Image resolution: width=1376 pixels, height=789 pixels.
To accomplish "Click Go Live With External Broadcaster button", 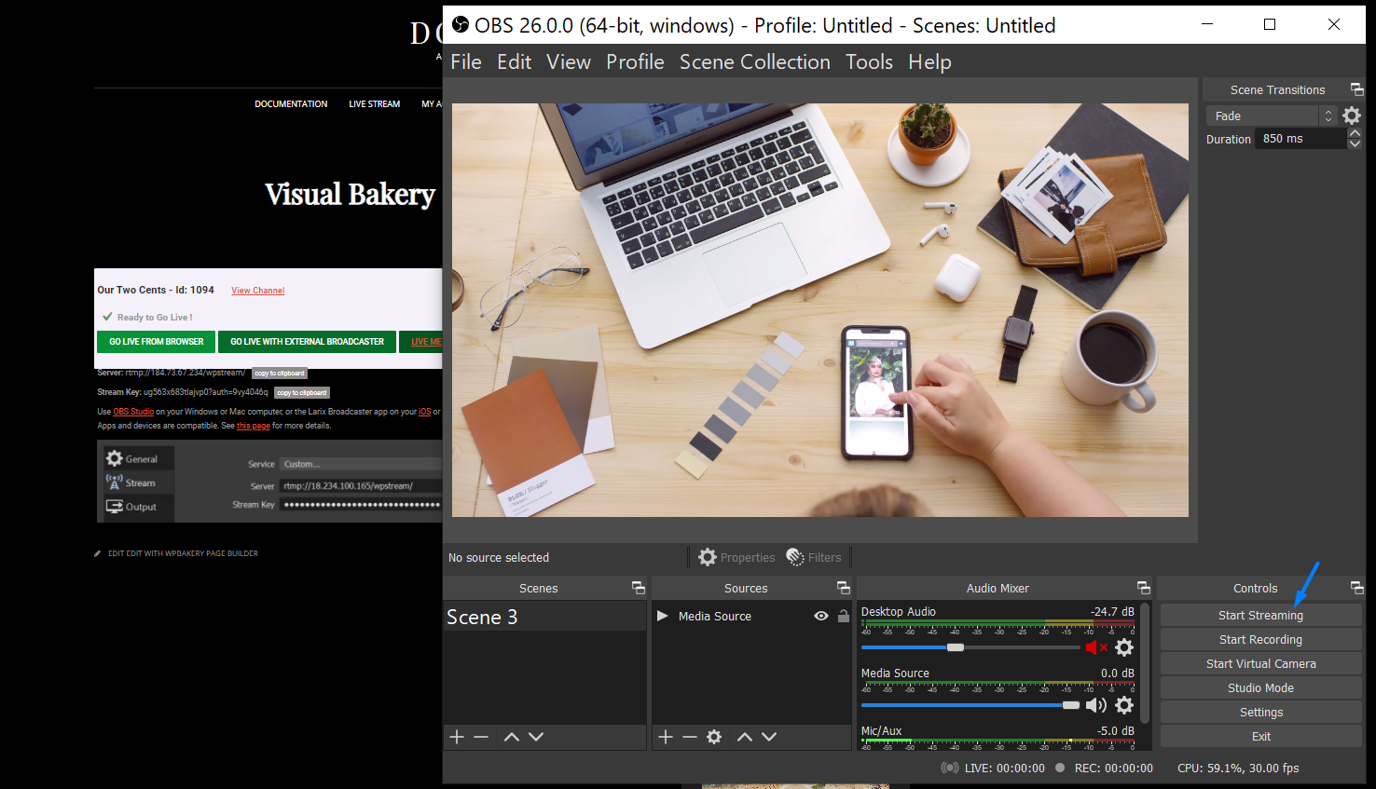I will [308, 342].
